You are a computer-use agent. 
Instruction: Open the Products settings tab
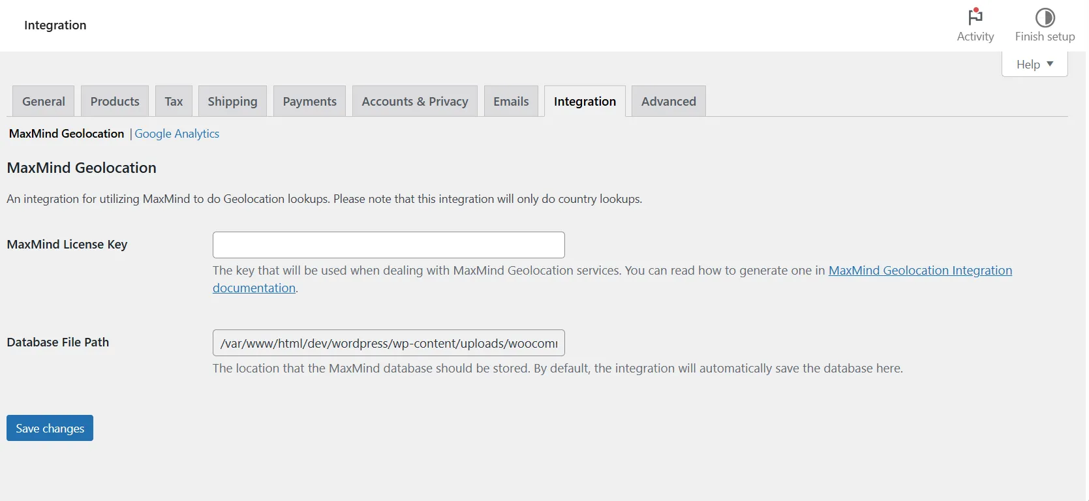(115, 101)
